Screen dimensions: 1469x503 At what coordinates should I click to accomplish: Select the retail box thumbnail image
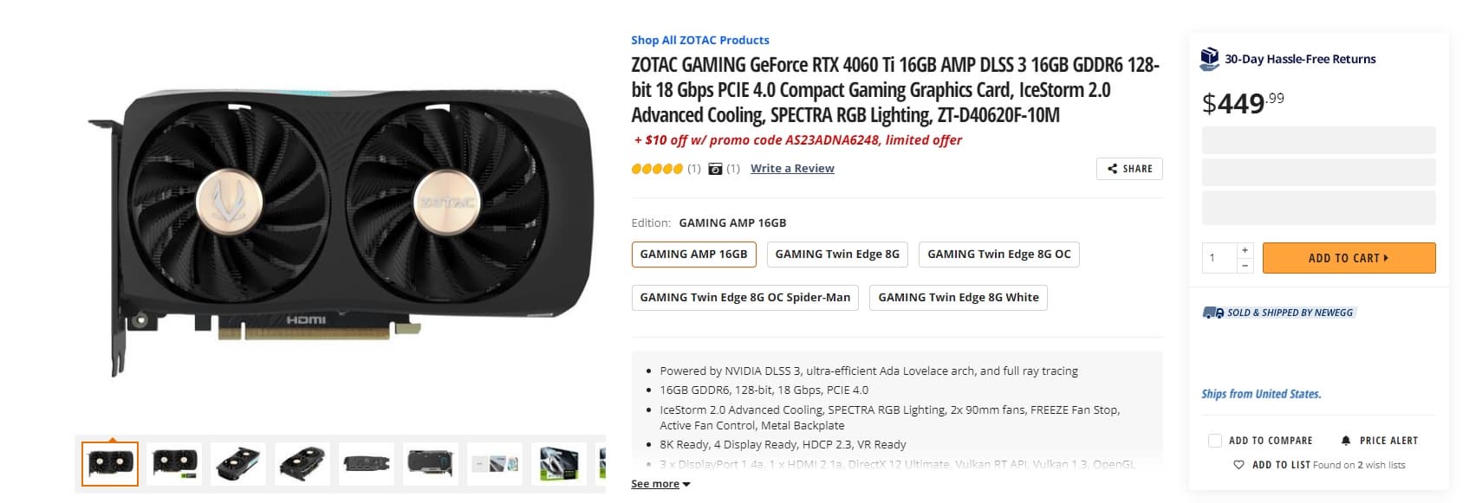(559, 464)
